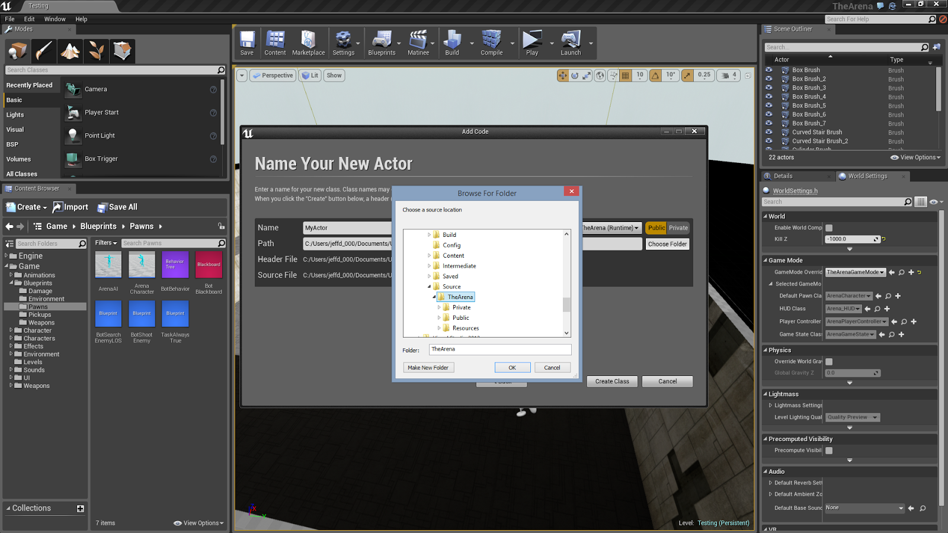
Task: Click the Save toolbar icon
Action: click(x=247, y=43)
